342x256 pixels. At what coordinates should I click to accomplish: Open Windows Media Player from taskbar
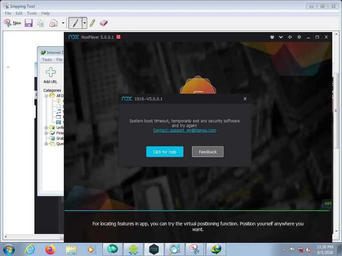pos(91,249)
